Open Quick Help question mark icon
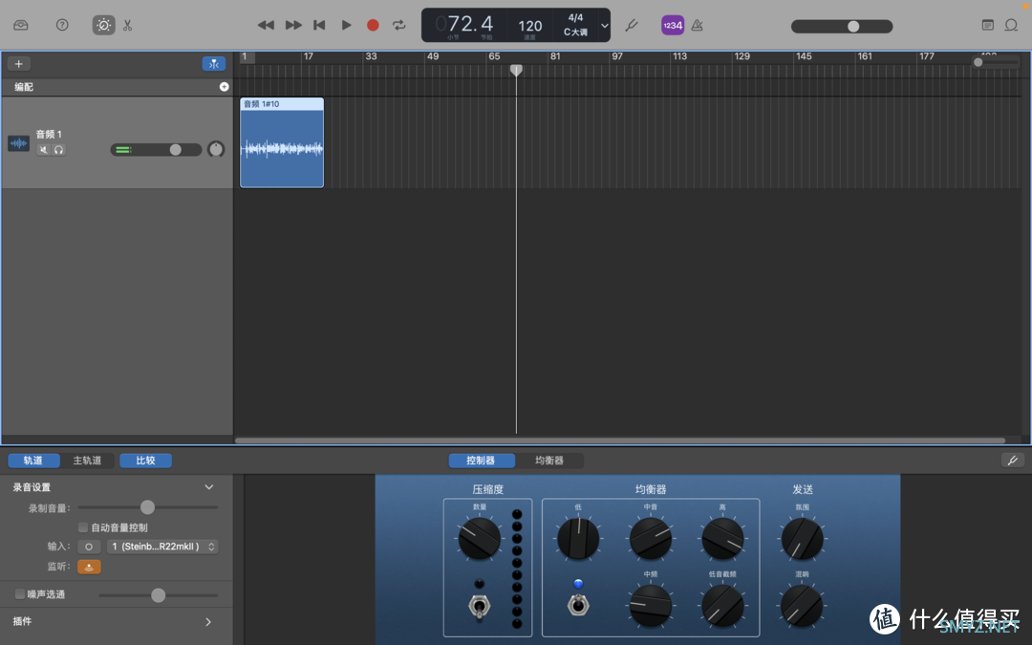The height and width of the screenshot is (645, 1032). 62,25
